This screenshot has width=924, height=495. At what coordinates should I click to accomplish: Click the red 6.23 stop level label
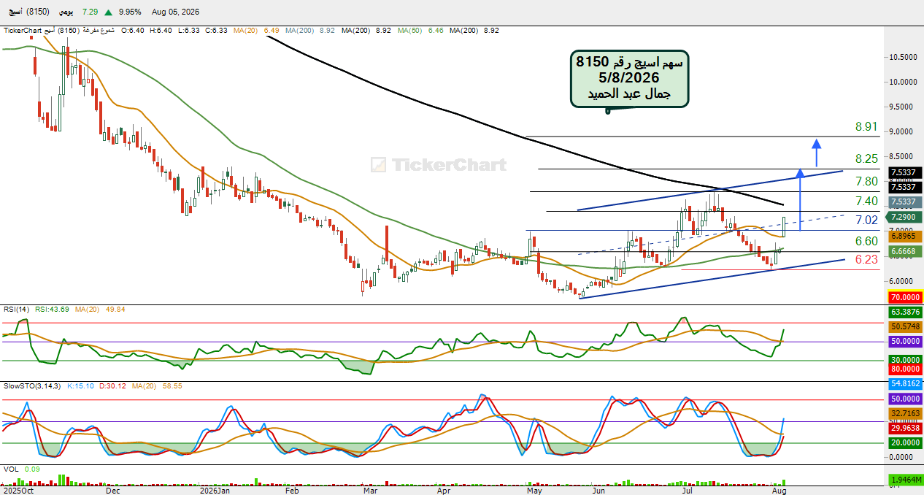[866, 259]
